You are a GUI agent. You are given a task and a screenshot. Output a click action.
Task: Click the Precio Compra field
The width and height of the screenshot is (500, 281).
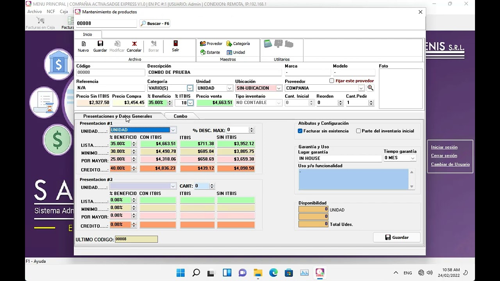click(129, 103)
